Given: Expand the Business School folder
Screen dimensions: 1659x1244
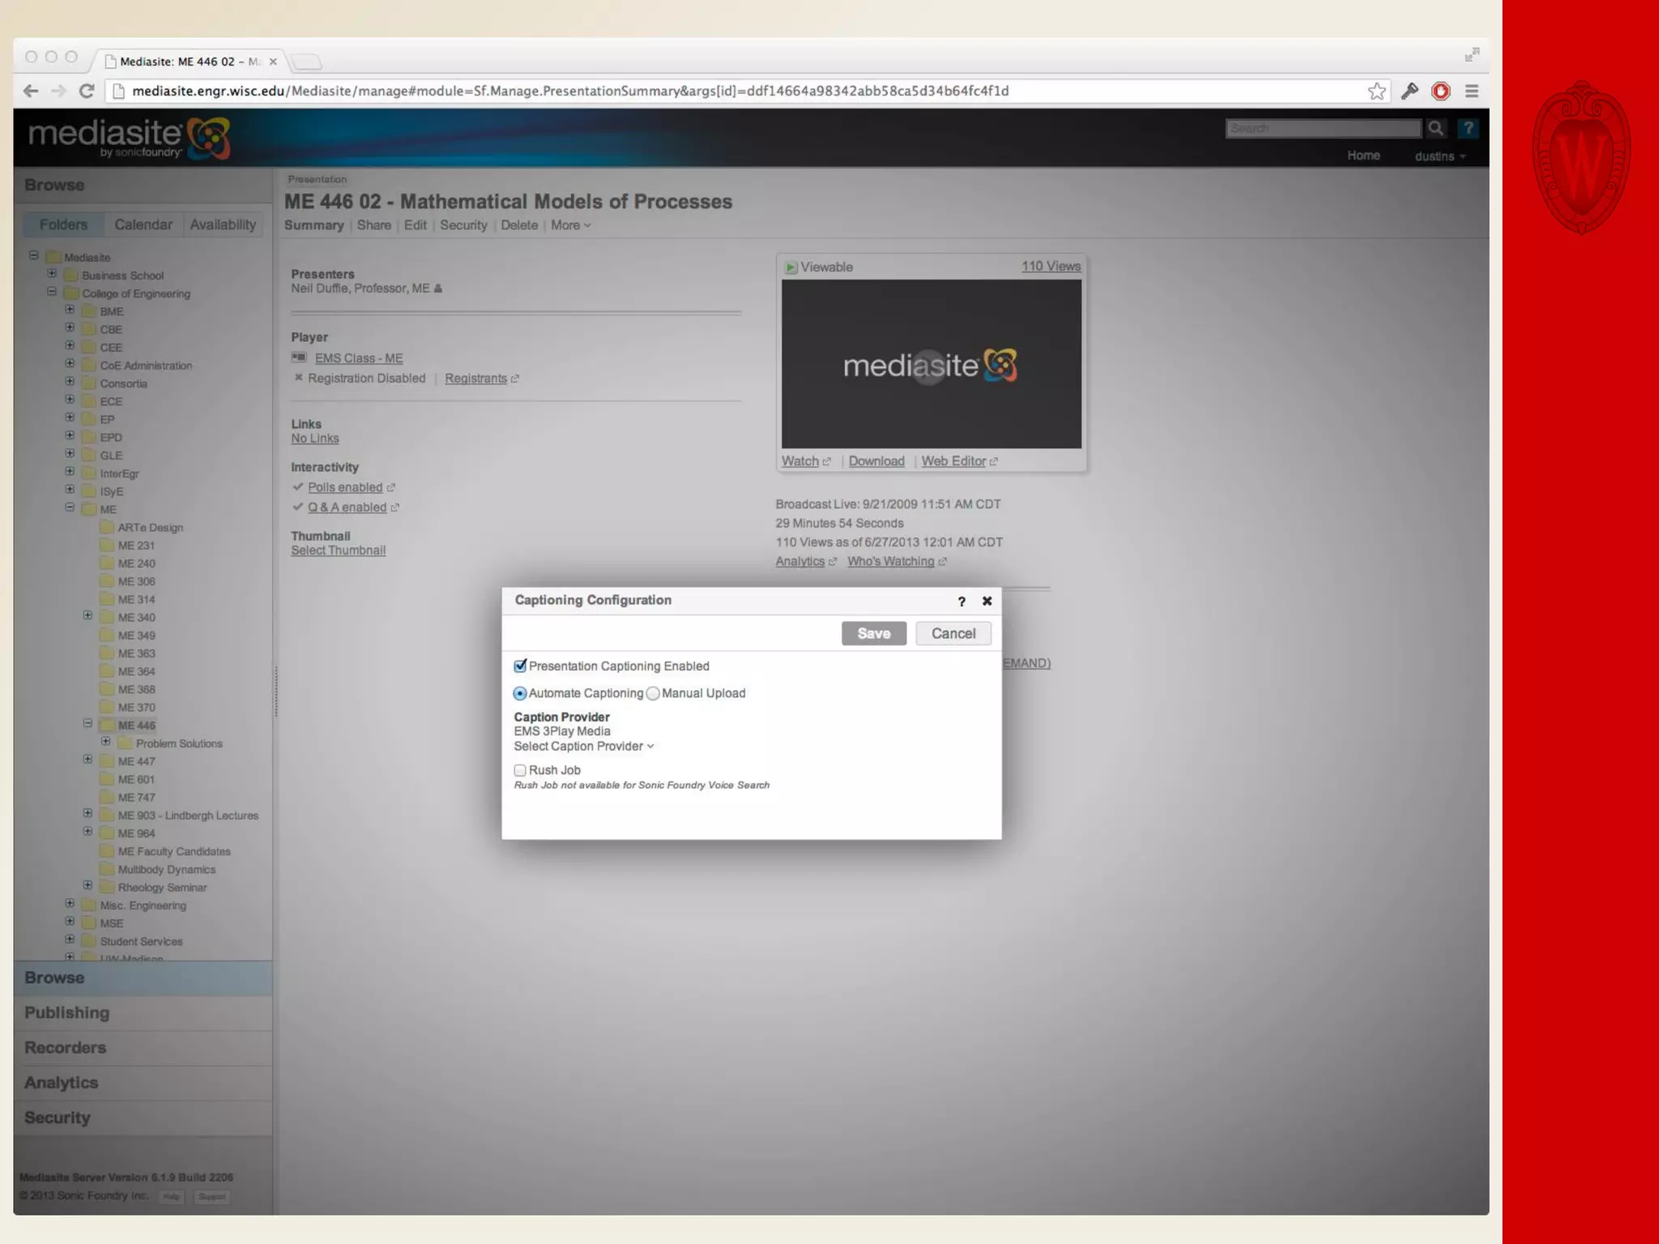Looking at the screenshot, I should pos(52,274).
